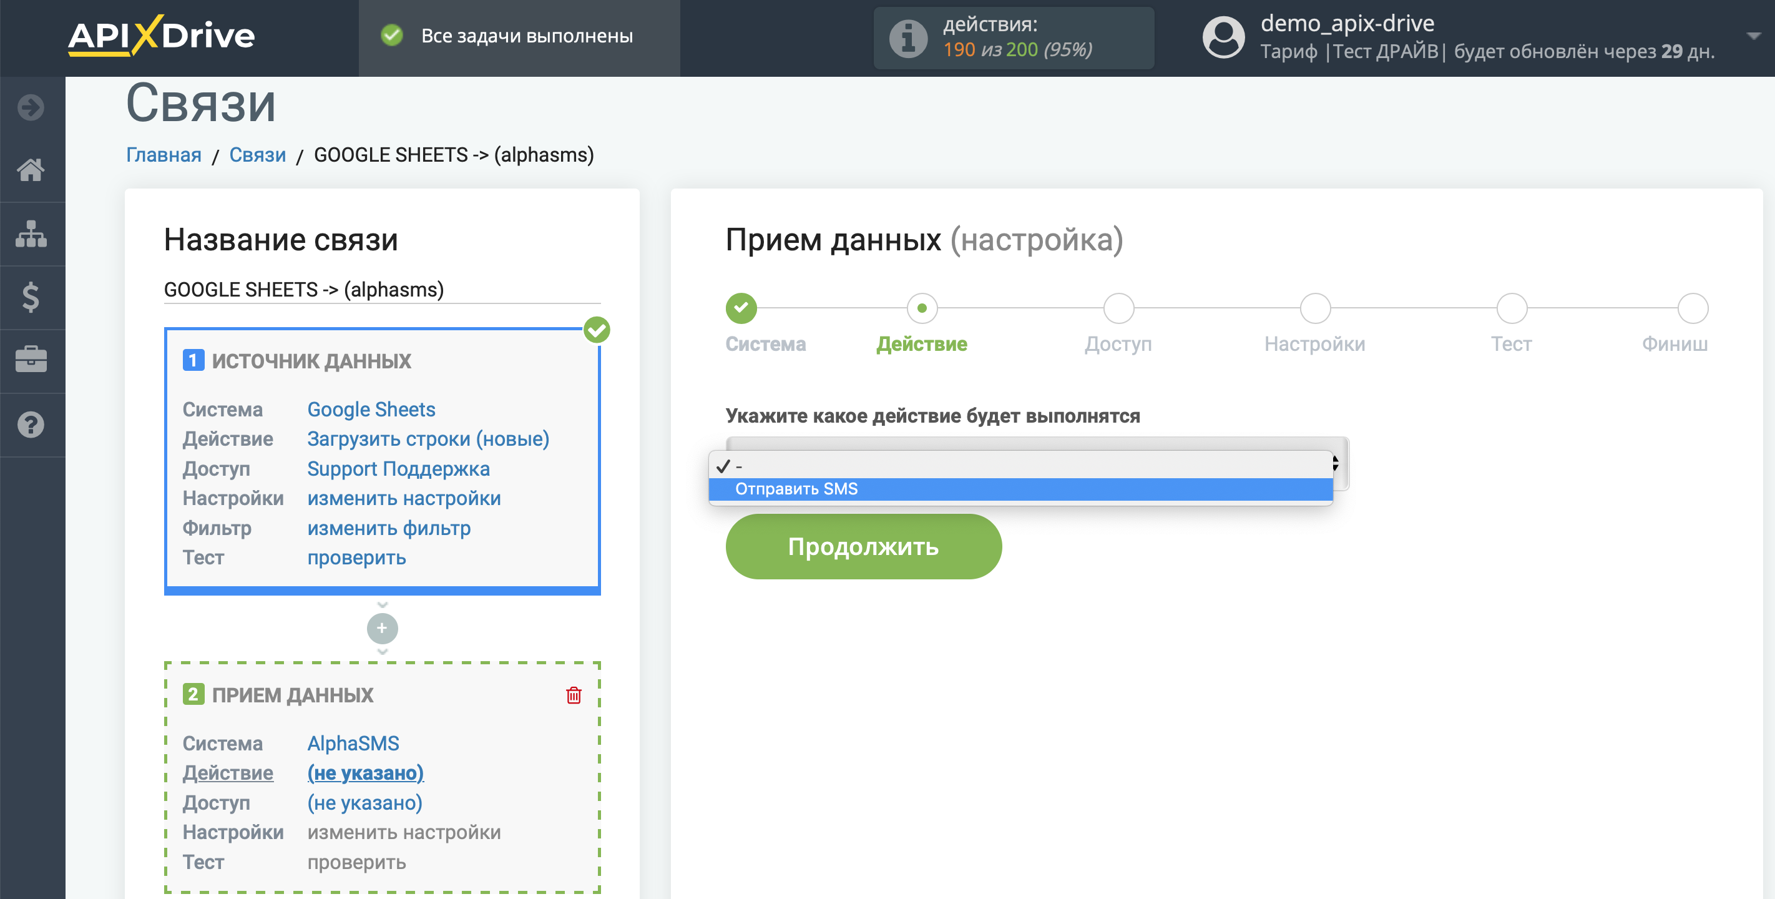The width and height of the screenshot is (1775, 899).
Task: Go to Связи breadcrumb link
Action: (x=258, y=154)
